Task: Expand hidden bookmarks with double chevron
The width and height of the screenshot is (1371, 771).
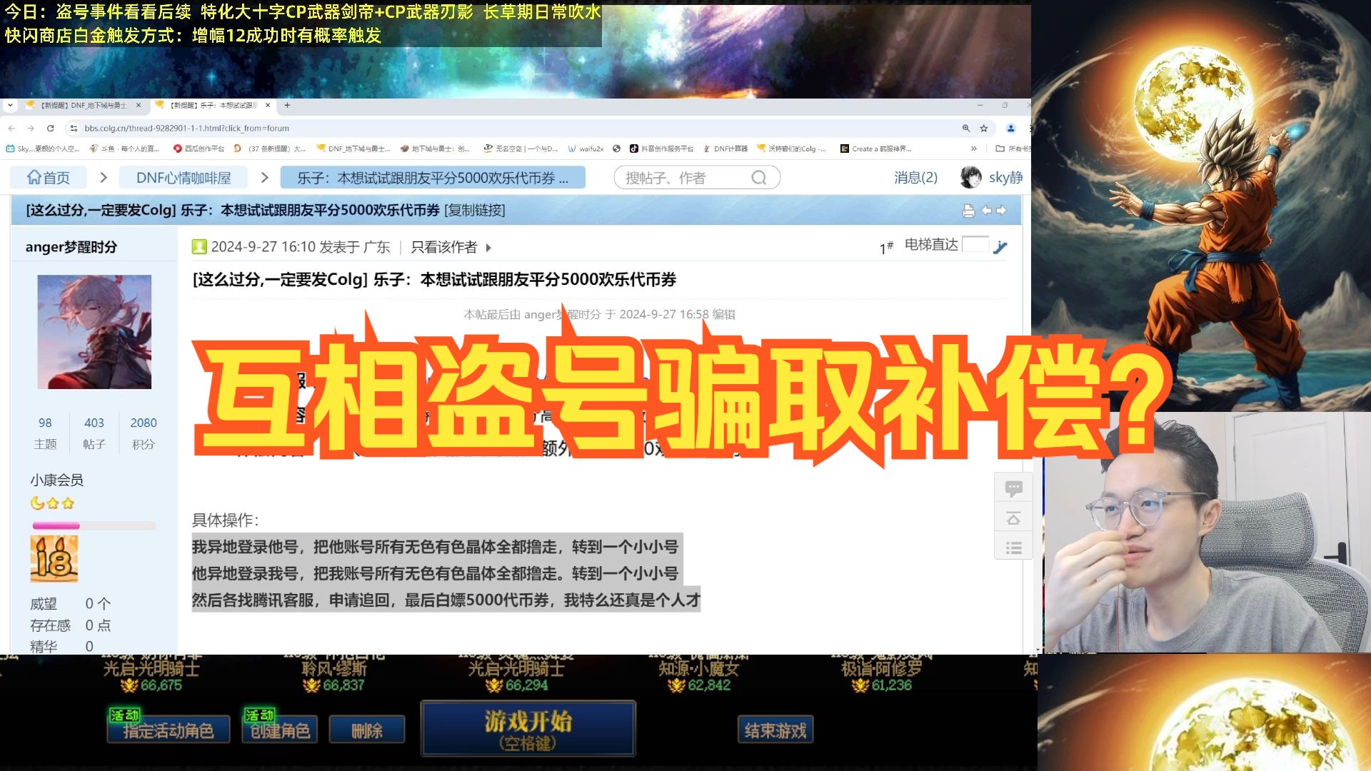Action: click(973, 149)
